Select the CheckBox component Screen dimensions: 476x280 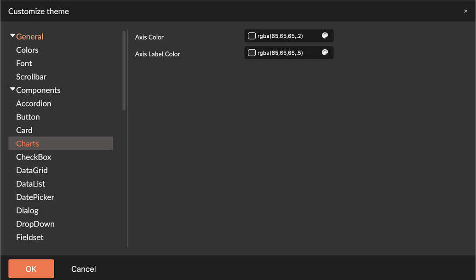click(34, 156)
